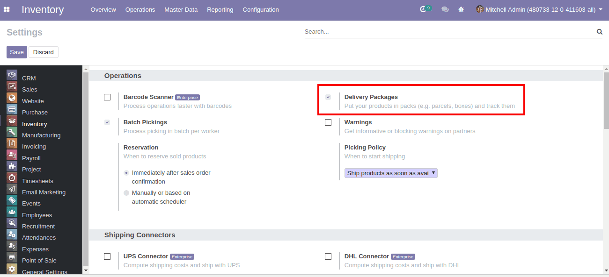Enable the Barcode Scanner checkbox

[107, 97]
